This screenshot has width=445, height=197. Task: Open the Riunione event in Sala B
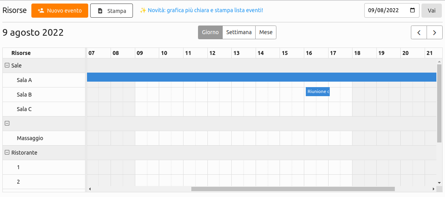pos(318,91)
